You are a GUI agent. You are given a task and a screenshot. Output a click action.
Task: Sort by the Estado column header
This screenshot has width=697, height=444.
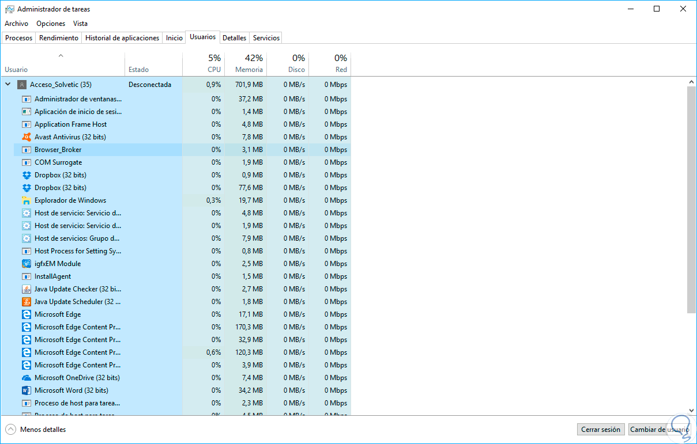[153, 64]
